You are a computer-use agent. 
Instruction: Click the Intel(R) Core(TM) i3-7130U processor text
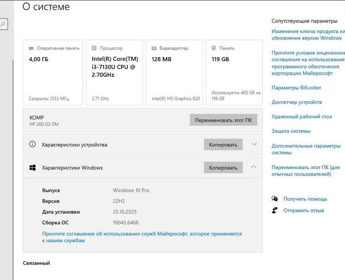point(115,67)
